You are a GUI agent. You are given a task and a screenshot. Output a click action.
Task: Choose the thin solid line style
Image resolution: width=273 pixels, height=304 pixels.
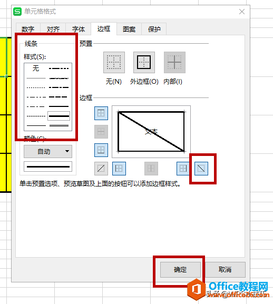click(x=36, y=125)
